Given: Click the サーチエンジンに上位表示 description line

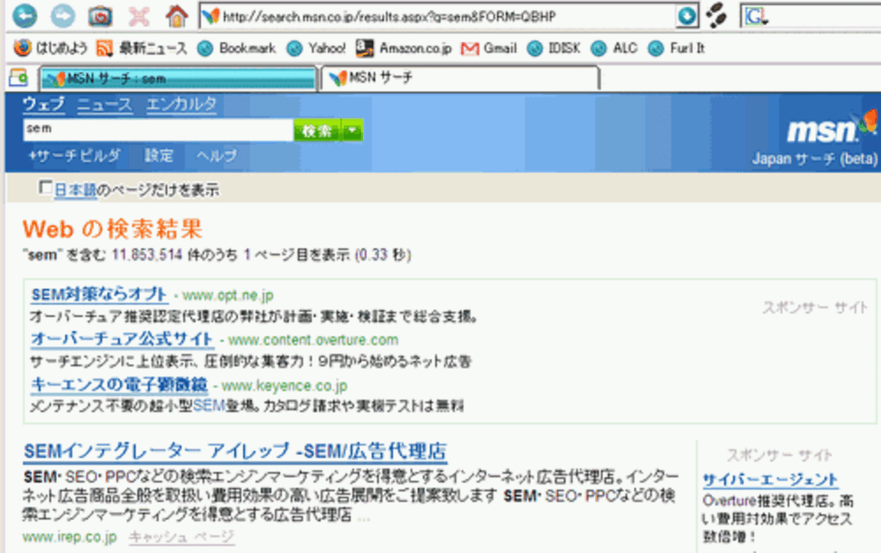Looking at the screenshot, I should [250, 361].
